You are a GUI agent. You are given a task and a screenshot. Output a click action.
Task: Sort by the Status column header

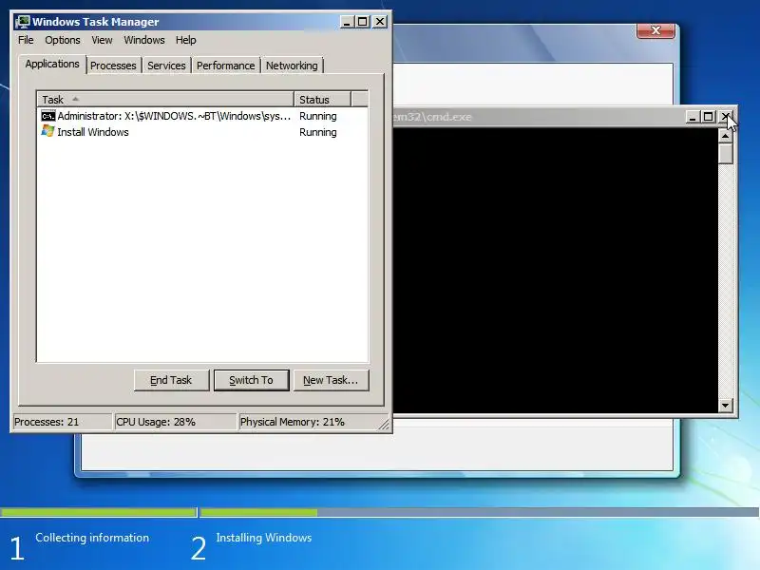(322, 100)
